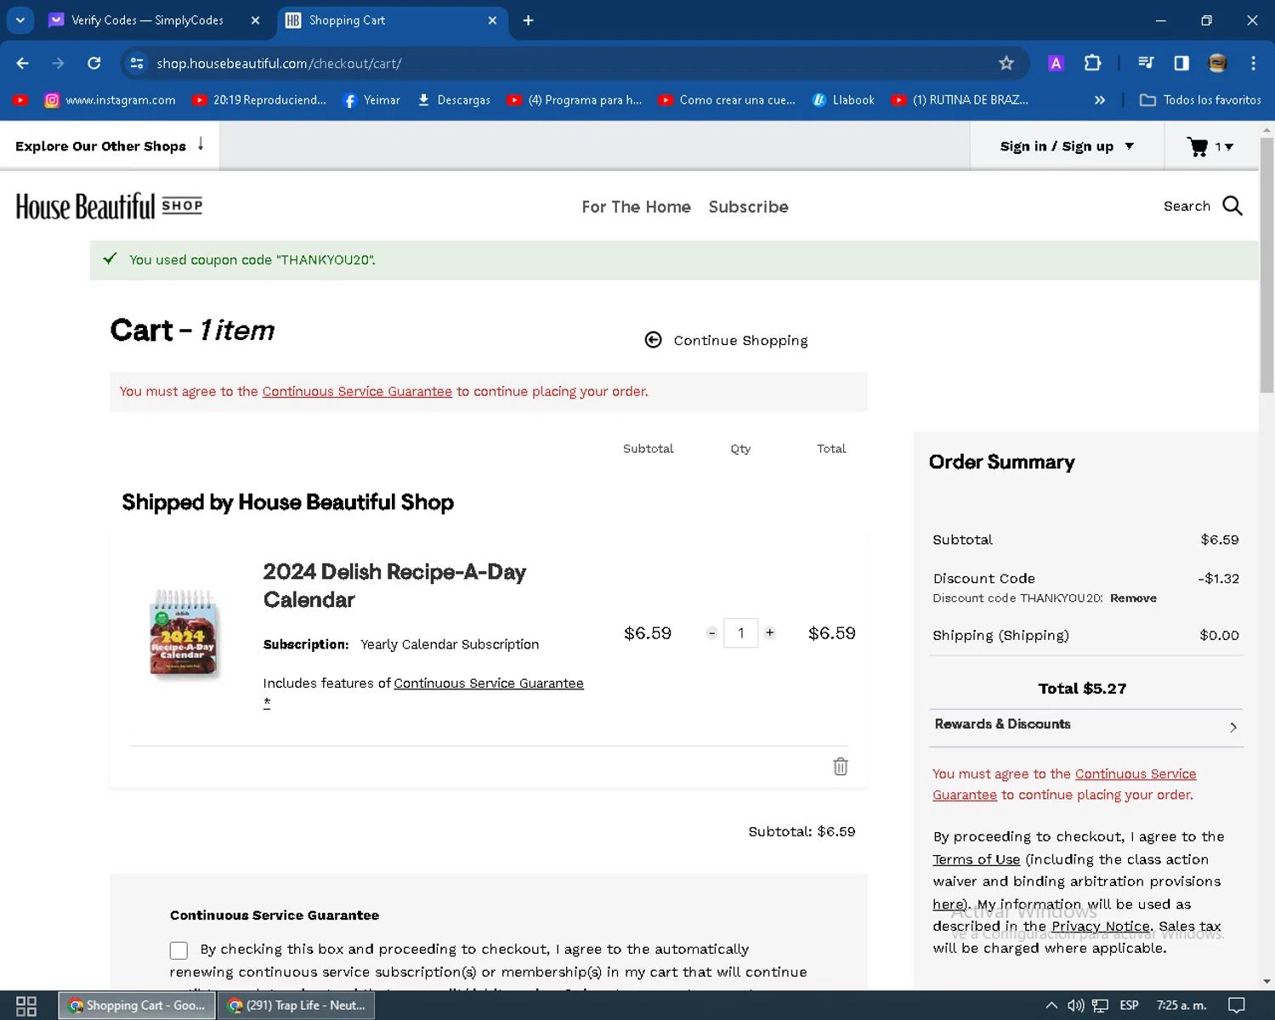Viewport: 1275px width, 1020px height.
Task: Toggle the browser side panel
Action: 1181,63
